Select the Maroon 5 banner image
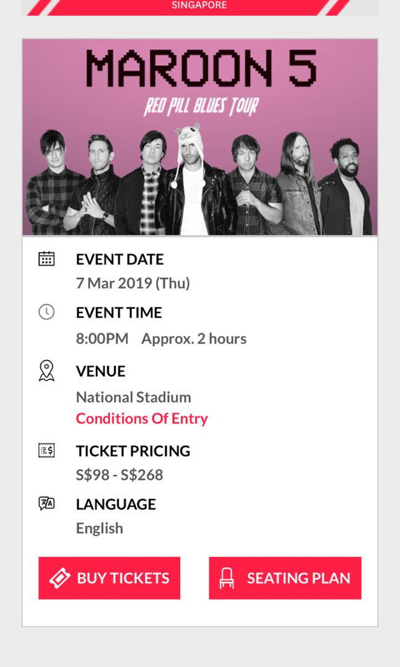Screen dimensions: 400x667 click(200, 136)
